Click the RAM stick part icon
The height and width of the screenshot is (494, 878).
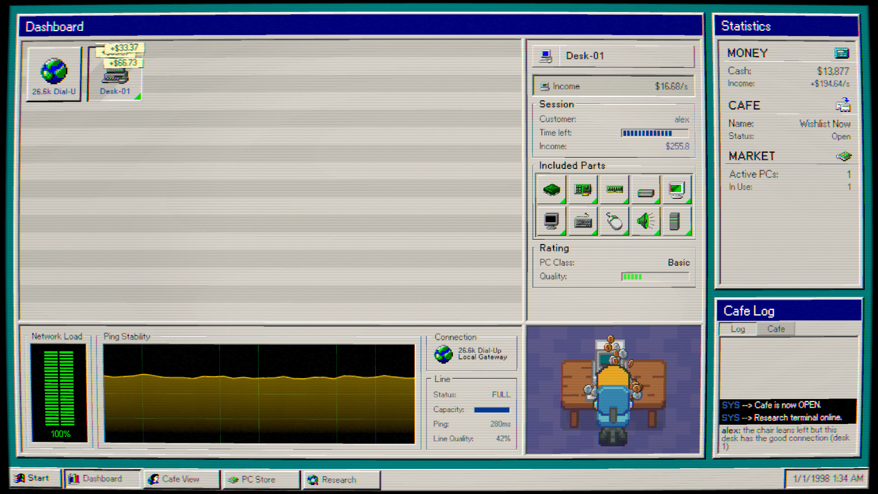[x=614, y=189]
